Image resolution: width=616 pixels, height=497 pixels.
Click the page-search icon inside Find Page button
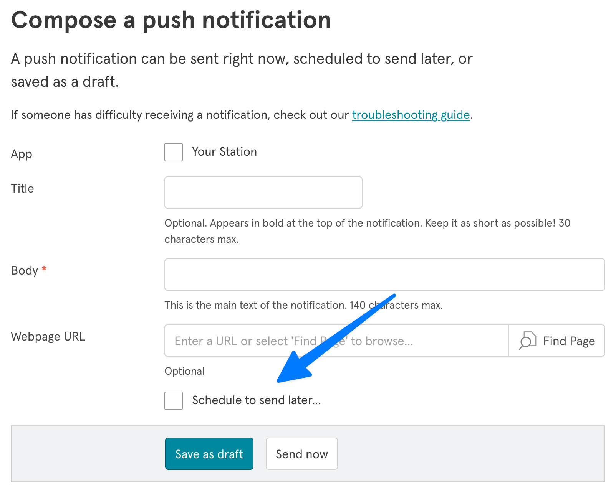[x=528, y=341]
